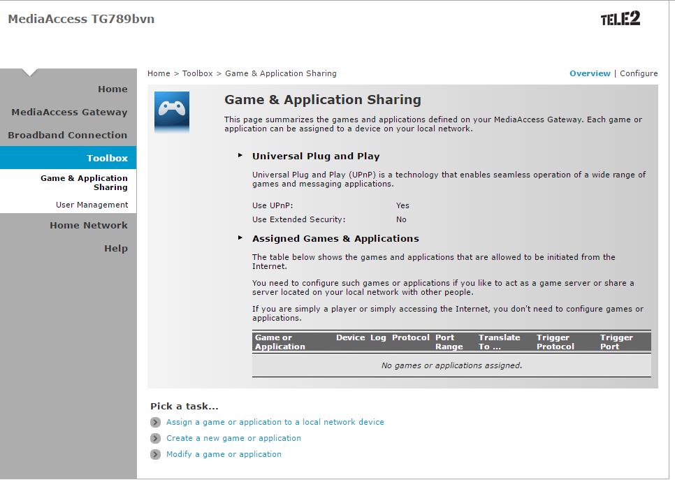Image resolution: width=675 pixels, height=480 pixels.
Task: Click the TELE2 logo
Action: pyautogui.click(x=620, y=18)
